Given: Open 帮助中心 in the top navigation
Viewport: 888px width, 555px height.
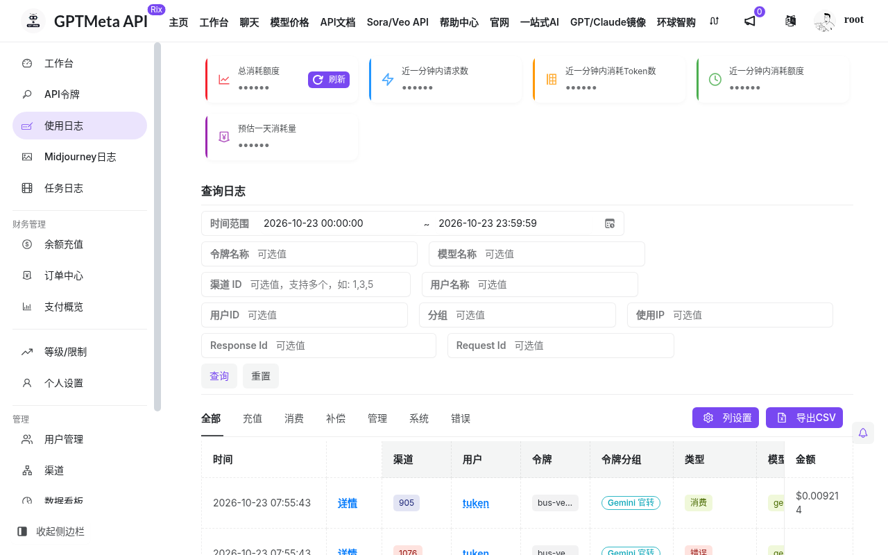Looking at the screenshot, I should (x=459, y=22).
